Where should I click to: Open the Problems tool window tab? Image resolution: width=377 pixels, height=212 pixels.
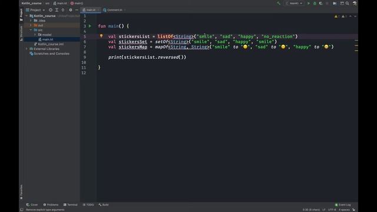click(51, 205)
